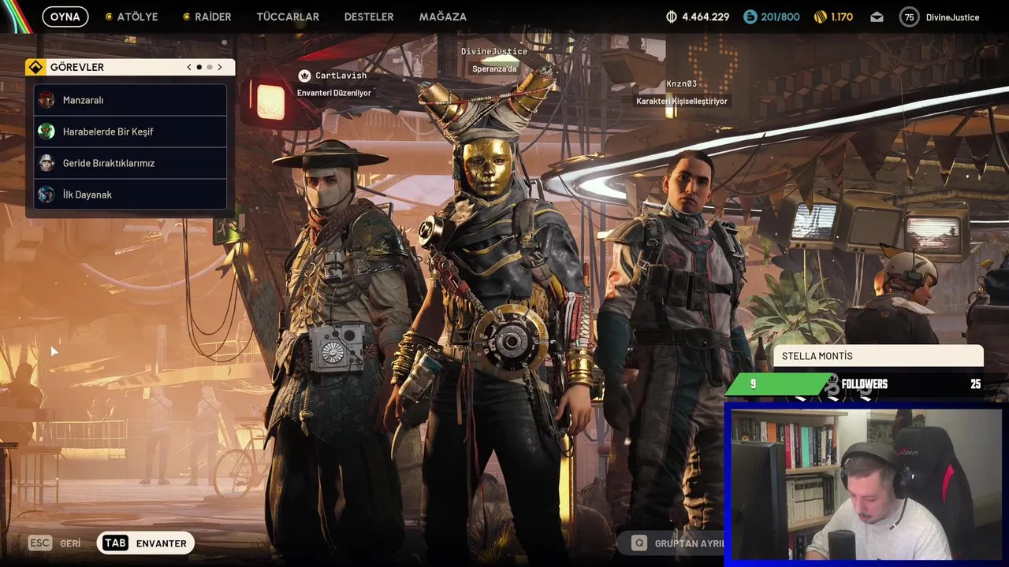Click the Q key icon

click(x=639, y=543)
